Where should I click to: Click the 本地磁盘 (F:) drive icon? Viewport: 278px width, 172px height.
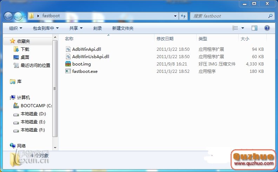16,131
